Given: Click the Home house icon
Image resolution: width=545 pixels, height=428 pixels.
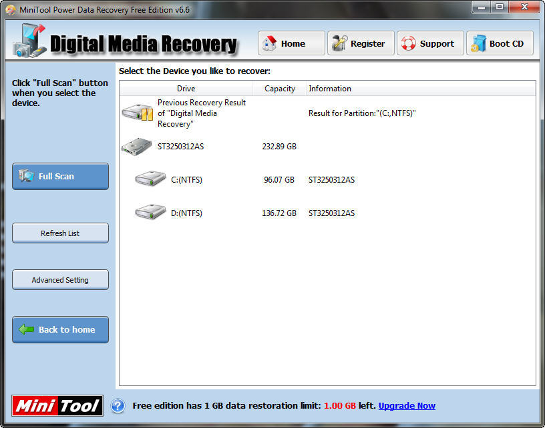Looking at the screenshot, I should (270, 44).
